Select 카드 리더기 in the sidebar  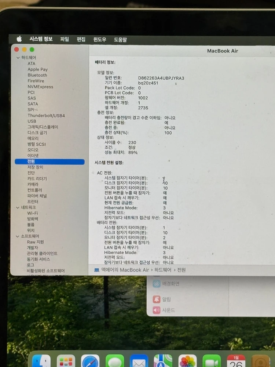pos(37,179)
